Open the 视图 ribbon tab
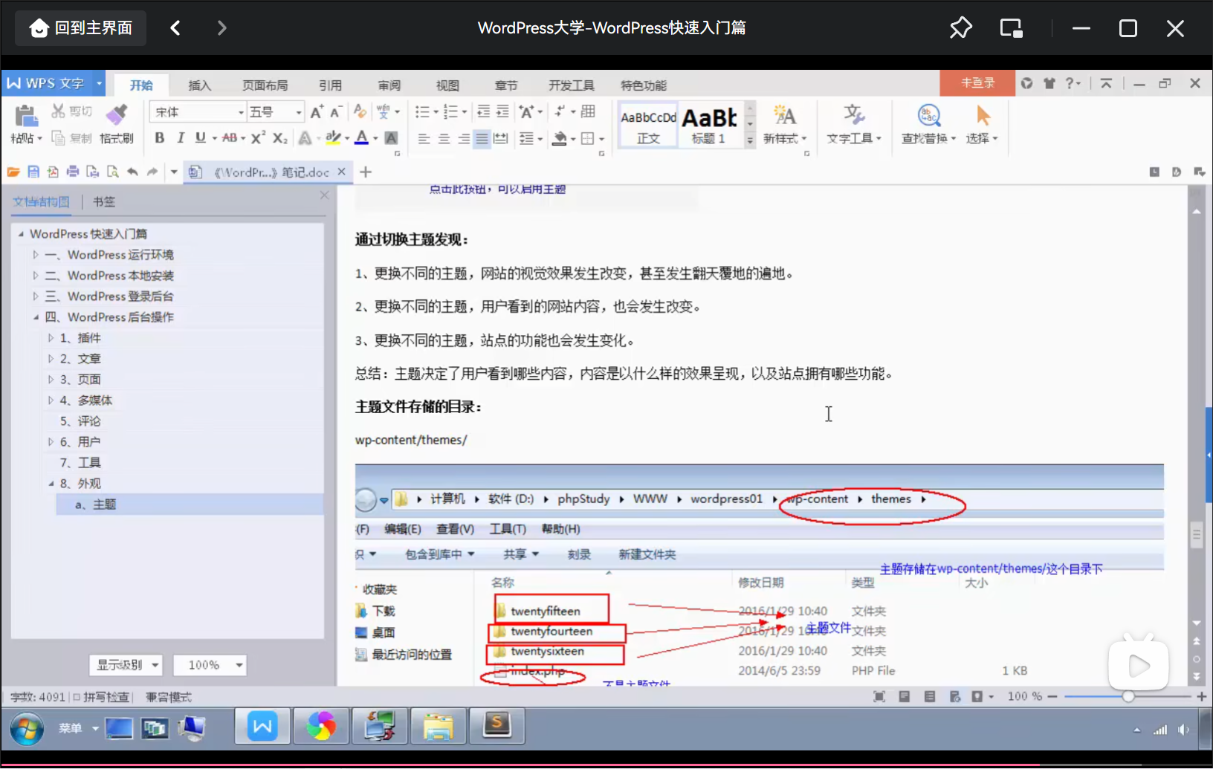This screenshot has height=769, width=1213. [447, 85]
